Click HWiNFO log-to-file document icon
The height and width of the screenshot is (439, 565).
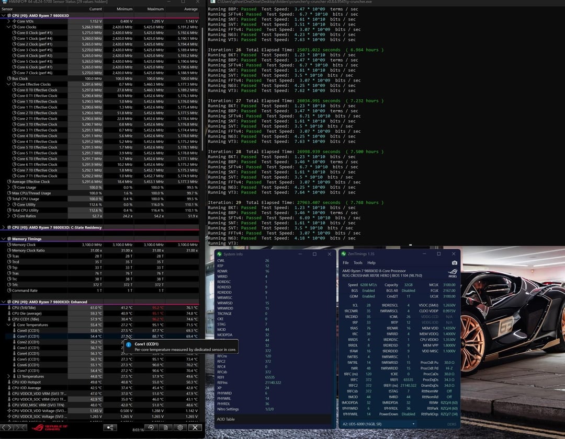[165, 428]
